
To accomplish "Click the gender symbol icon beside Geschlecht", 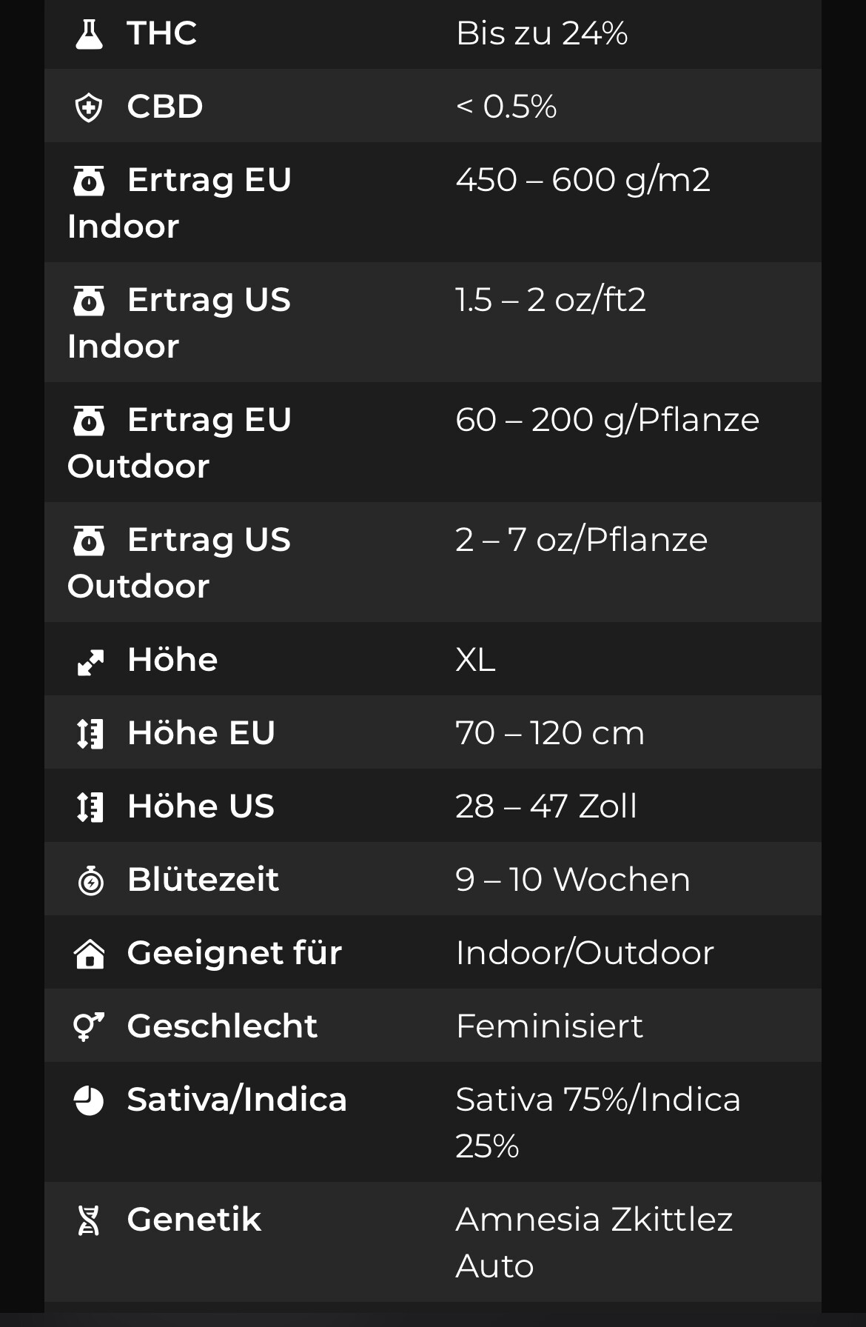I will tap(89, 1026).
